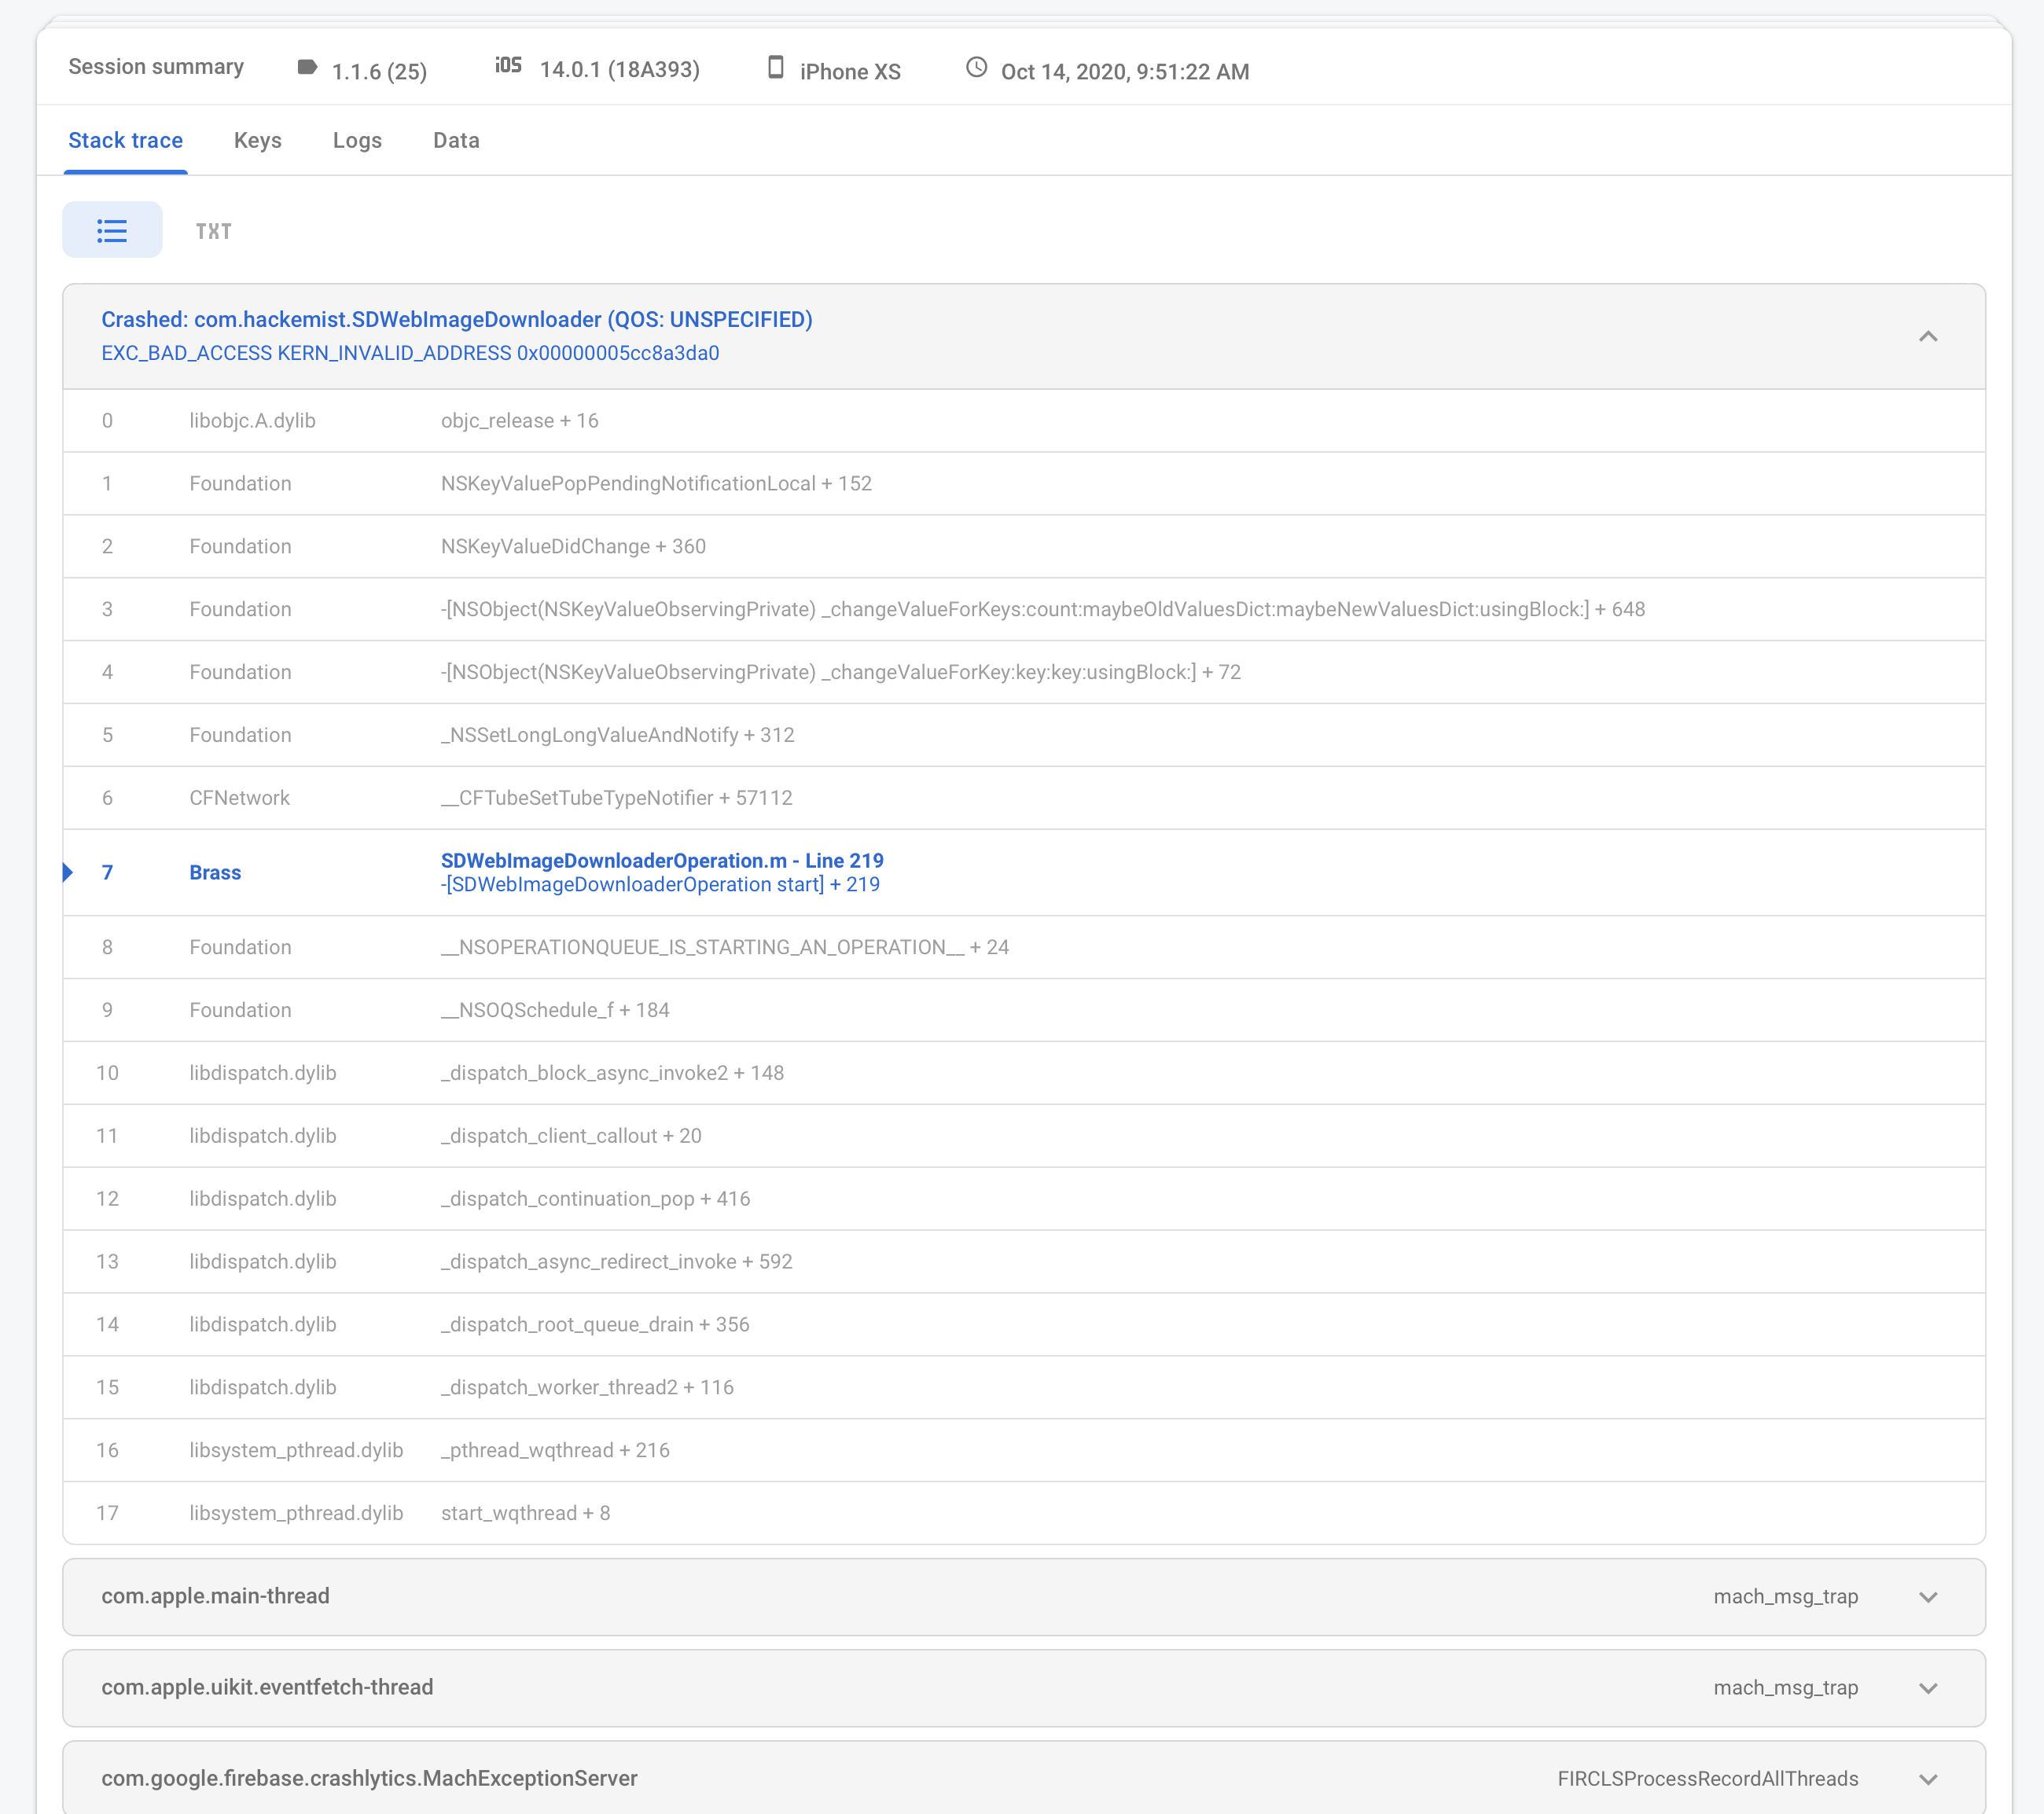Switch to the Data tab
Image resolution: width=2044 pixels, height=1814 pixels.
[455, 140]
